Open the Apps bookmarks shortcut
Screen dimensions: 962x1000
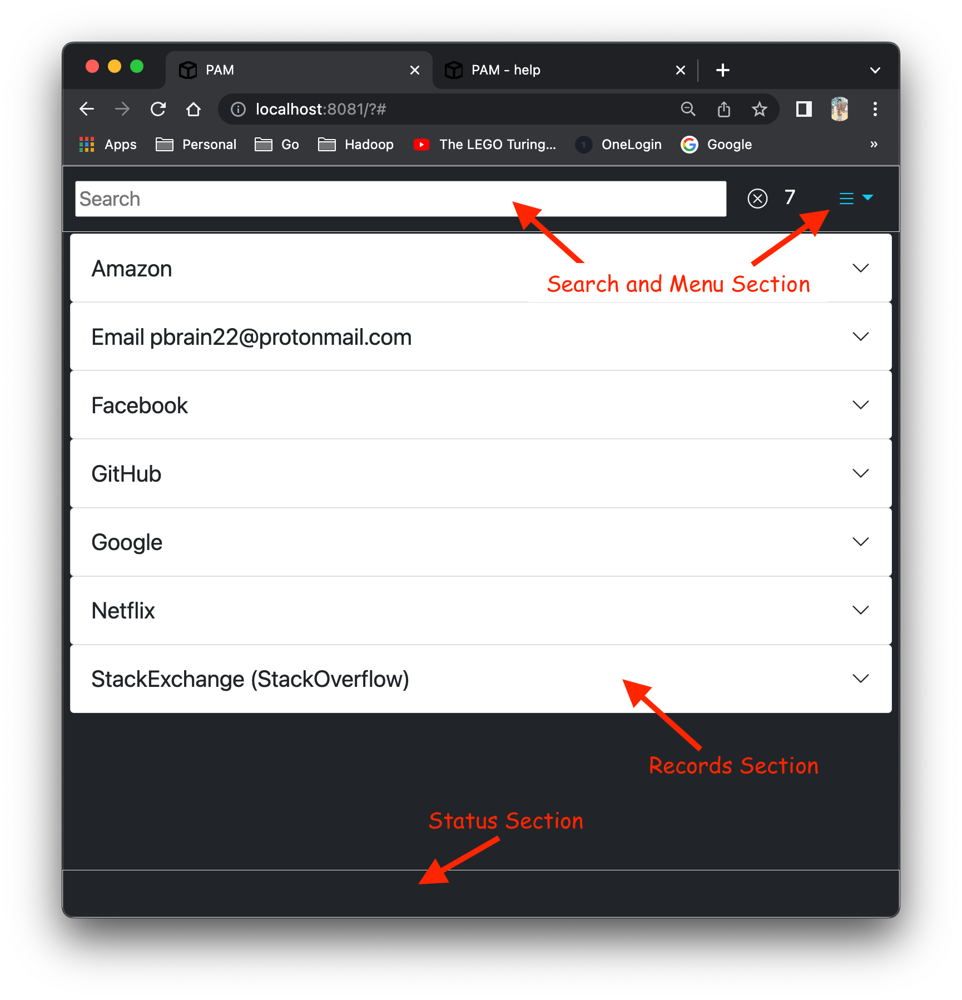point(108,145)
